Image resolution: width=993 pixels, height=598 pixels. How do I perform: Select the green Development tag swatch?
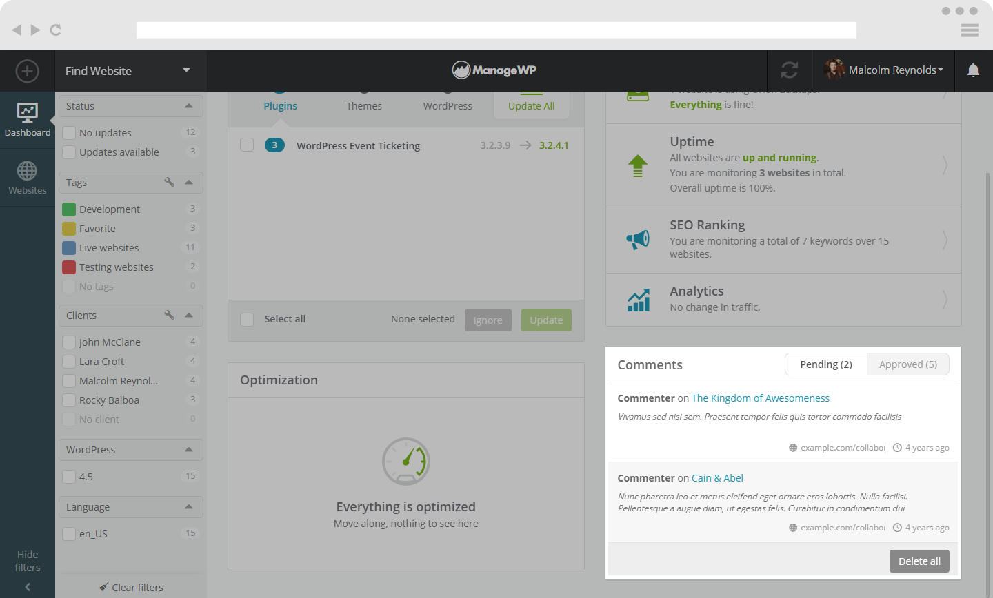pos(69,209)
